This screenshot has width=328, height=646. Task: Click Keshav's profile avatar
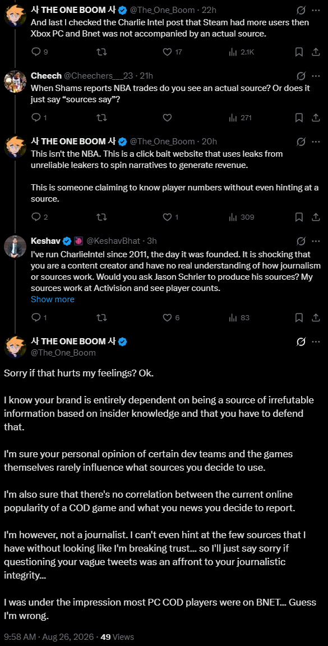[15, 247]
